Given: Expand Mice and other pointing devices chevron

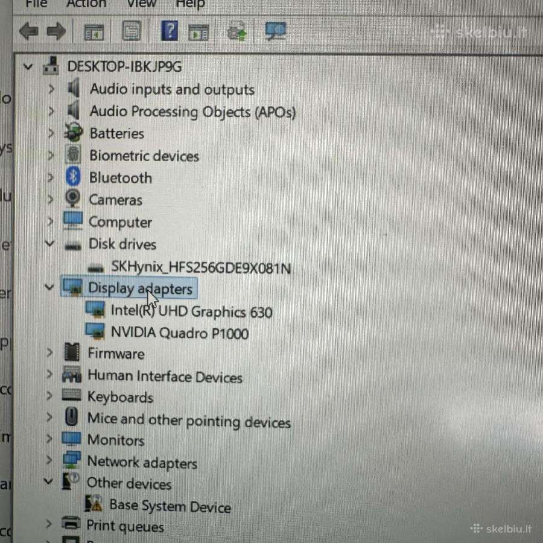Looking at the screenshot, I should (49, 418).
